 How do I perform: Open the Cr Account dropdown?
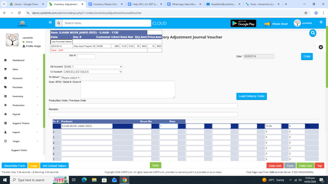pos(93,72)
